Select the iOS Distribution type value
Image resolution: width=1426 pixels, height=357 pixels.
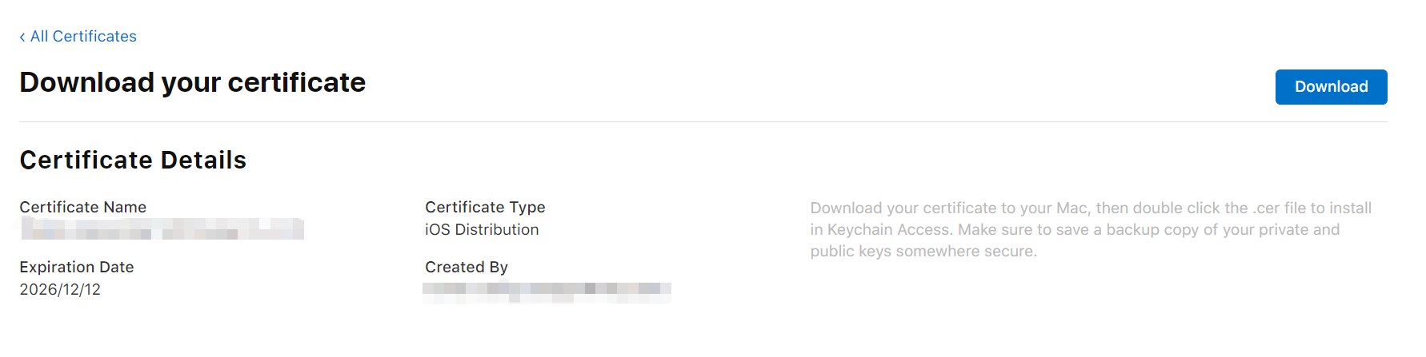point(482,229)
